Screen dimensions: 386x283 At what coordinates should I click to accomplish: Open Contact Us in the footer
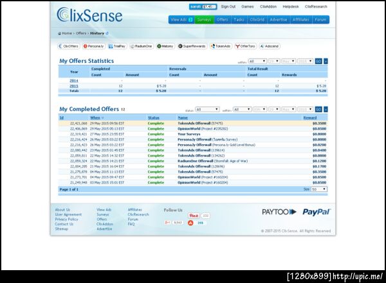pyautogui.click(x=64, y=224)
